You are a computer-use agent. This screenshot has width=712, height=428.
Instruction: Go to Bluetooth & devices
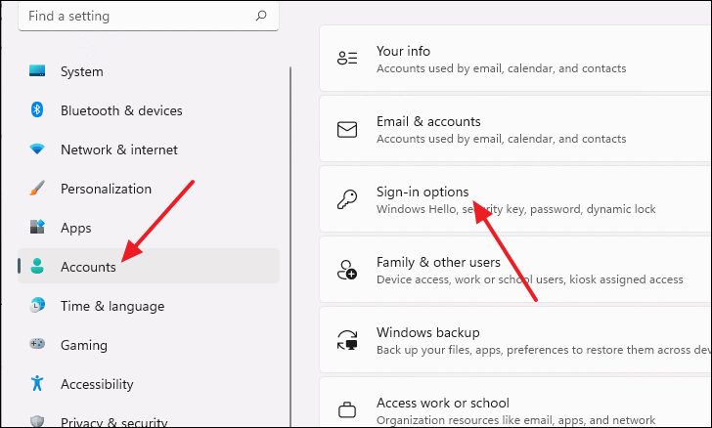pos(149,110)
